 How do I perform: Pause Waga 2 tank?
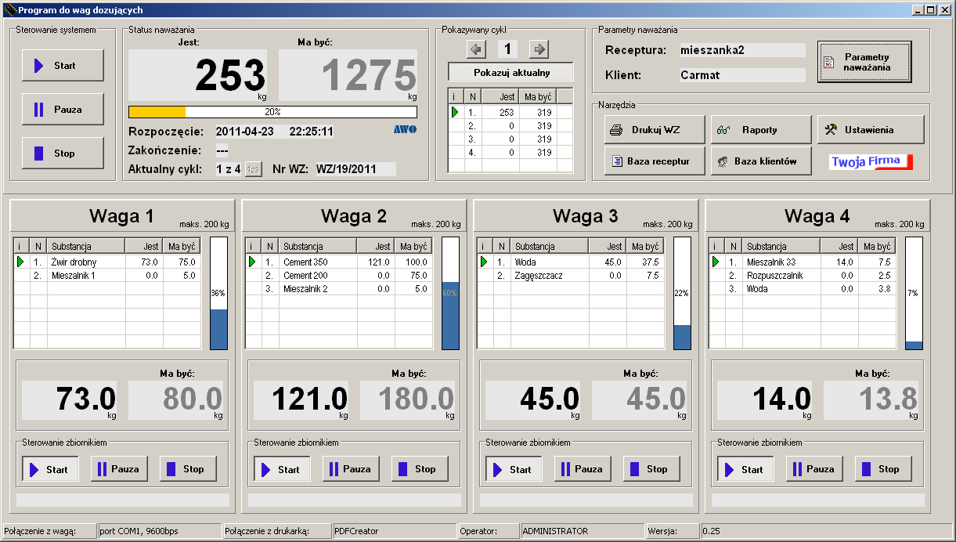pyautogui.click(x=351, y=469)
